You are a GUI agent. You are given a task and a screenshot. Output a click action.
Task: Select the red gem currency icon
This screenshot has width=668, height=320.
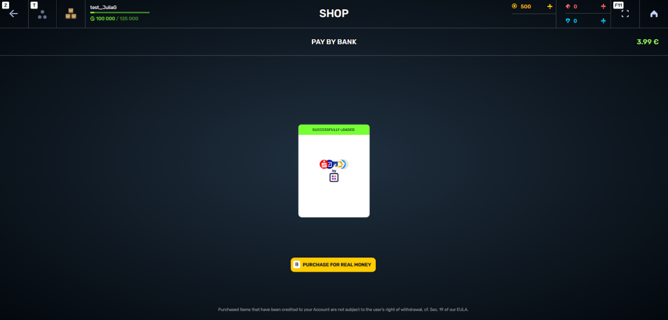(x=568, y=7)
